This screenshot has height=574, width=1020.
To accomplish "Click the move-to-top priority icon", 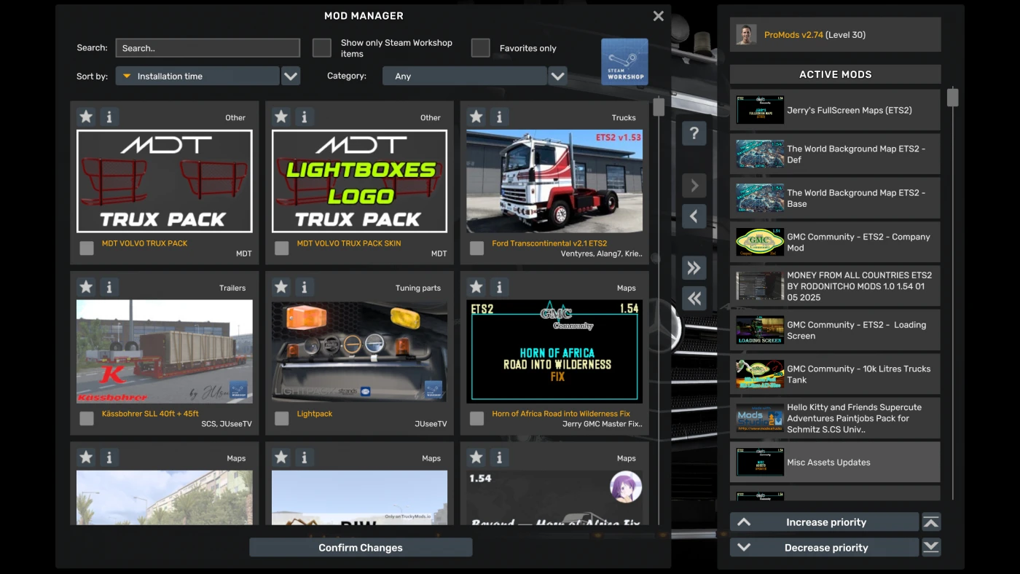I will (x=931, y=522).
